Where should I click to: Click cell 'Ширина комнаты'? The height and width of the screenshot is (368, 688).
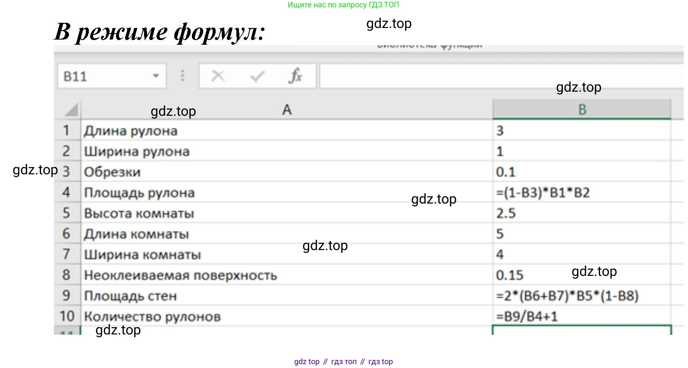pos(287,254)
